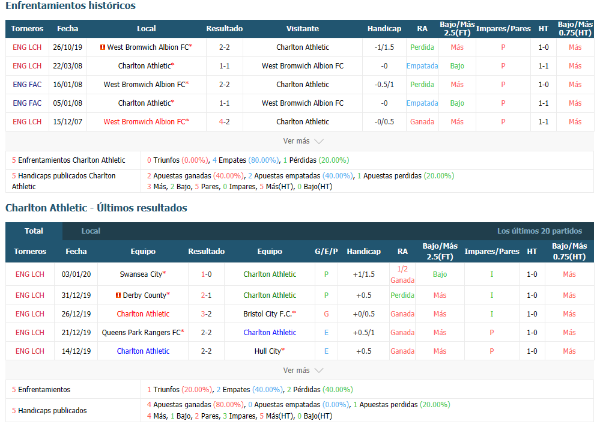Expand Ver más under Enfrentamientos históricos table
The width and height of the screenshot is (600, 427).
[303, 141]
